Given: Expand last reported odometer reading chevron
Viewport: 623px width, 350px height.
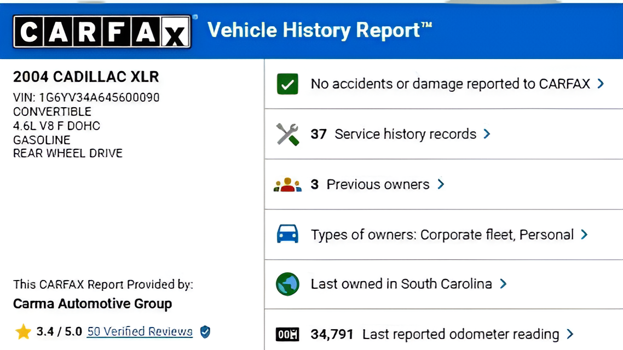Looking at the screenshot, I should [x=570, y=334].
